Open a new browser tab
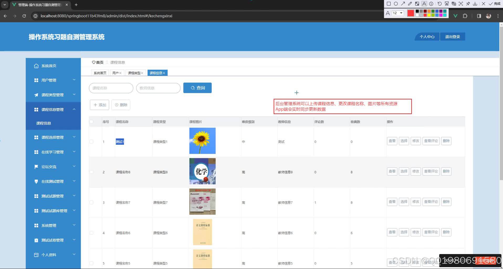503x269 pixels. pyautogui.click(x=76, y=5)
